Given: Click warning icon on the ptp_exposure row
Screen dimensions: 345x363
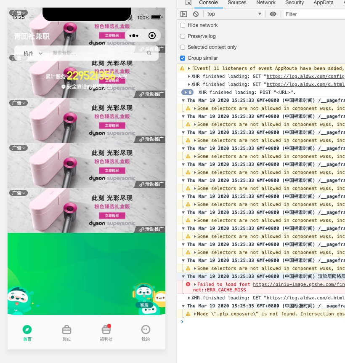Looking at the screenshot, I should 188,314.
